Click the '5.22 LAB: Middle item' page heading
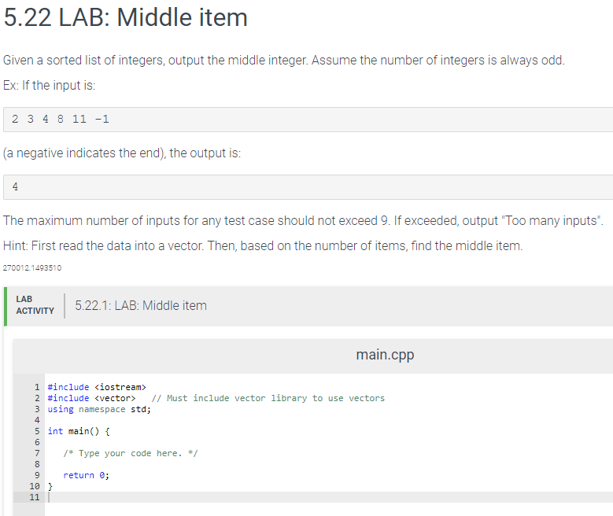The height and width of the screenshot is (516, 613). (125, 17)
